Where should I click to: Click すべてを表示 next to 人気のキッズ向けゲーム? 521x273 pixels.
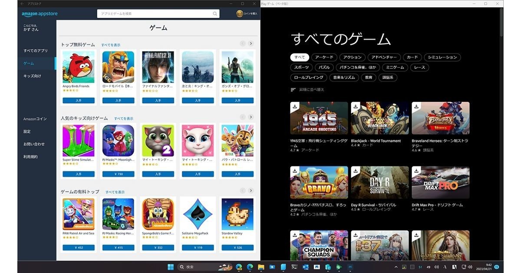[x=124, y=118]
